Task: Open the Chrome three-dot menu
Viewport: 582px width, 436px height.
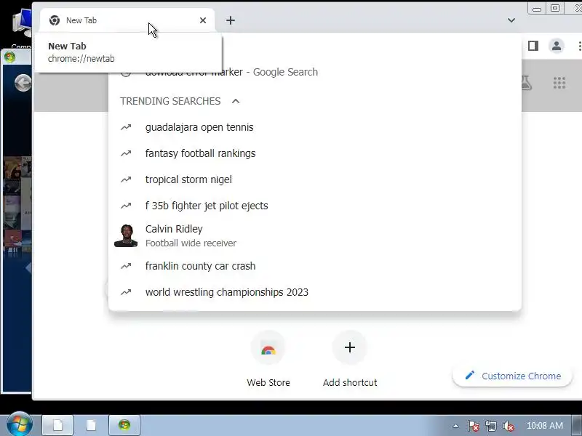Action: (579, 46)
